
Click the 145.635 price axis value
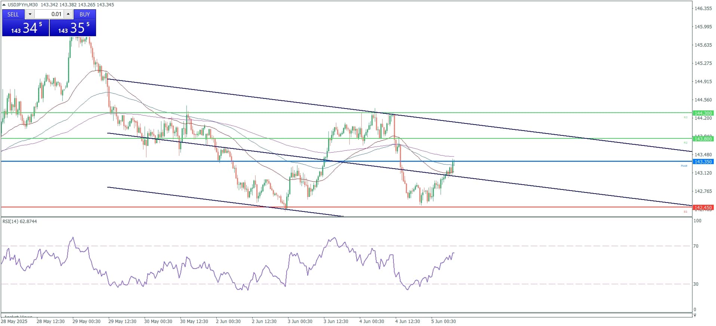pyautogui.click(x=703, y=45)
